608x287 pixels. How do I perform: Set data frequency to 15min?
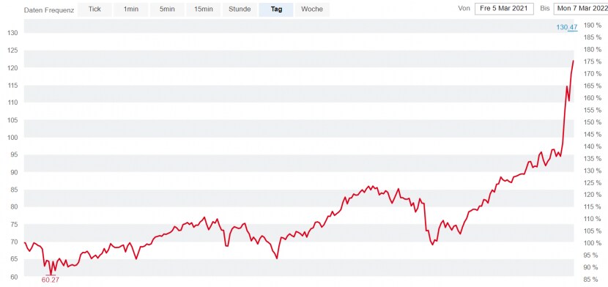(x=203, y=10)
